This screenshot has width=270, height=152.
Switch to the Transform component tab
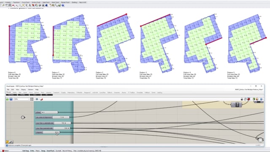coord(56,92)
